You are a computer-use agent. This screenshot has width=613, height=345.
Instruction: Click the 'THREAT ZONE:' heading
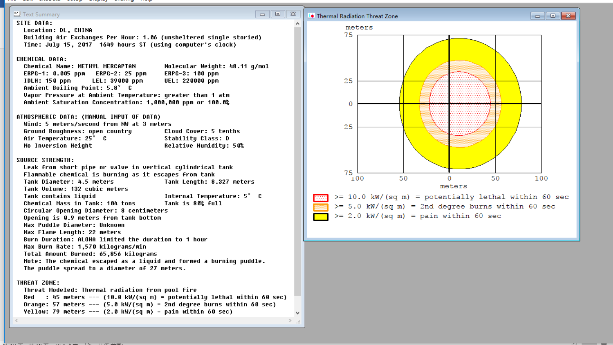tap(38, 283)
